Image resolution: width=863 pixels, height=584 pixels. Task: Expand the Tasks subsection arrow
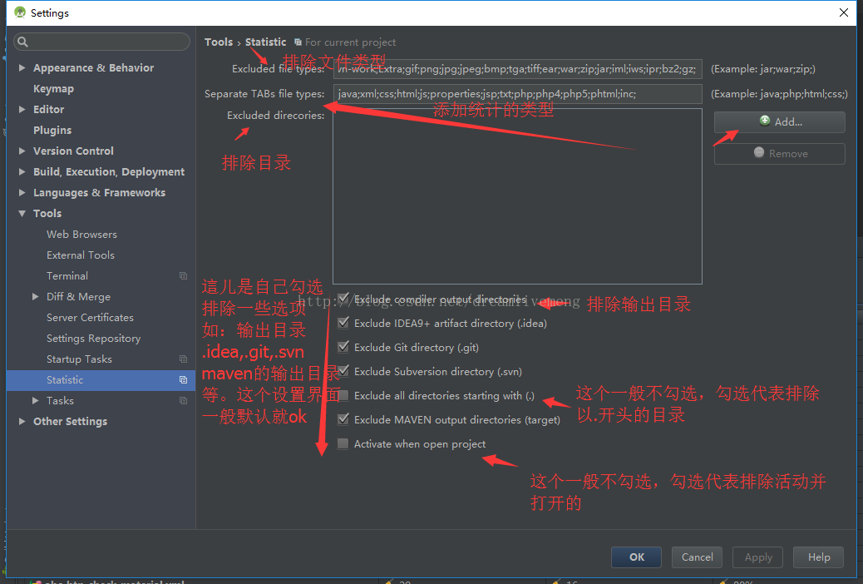click(35, 400)
